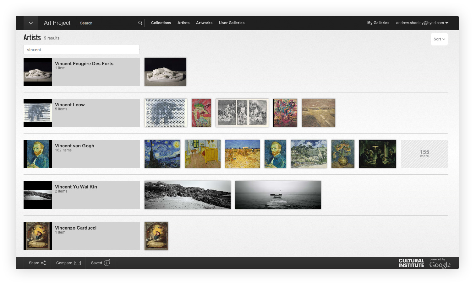Image resolution: width=476 pixels, height=285 pixels.
Task: Open Vincent Leow's colorful abstract painting
Action: coord(285,113)
